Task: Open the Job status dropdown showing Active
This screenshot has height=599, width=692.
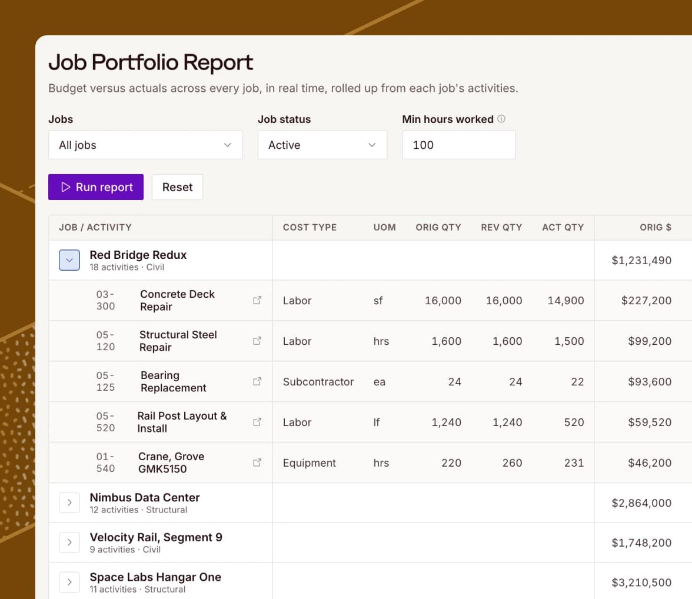Action: 322,145
